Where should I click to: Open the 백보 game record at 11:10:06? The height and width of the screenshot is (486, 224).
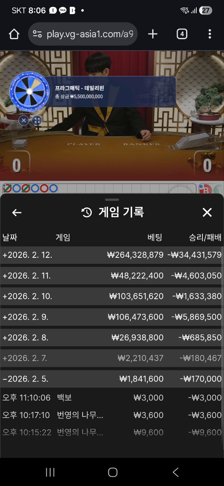[x=112, y=398]
